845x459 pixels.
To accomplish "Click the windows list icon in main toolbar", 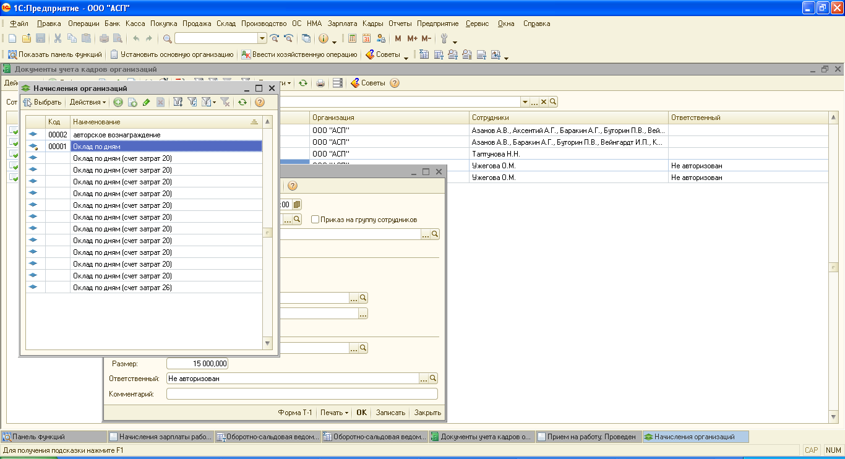I will pos(306,38).
